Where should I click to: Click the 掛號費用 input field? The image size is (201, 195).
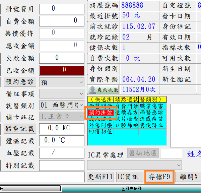click(x=61, y=9)
